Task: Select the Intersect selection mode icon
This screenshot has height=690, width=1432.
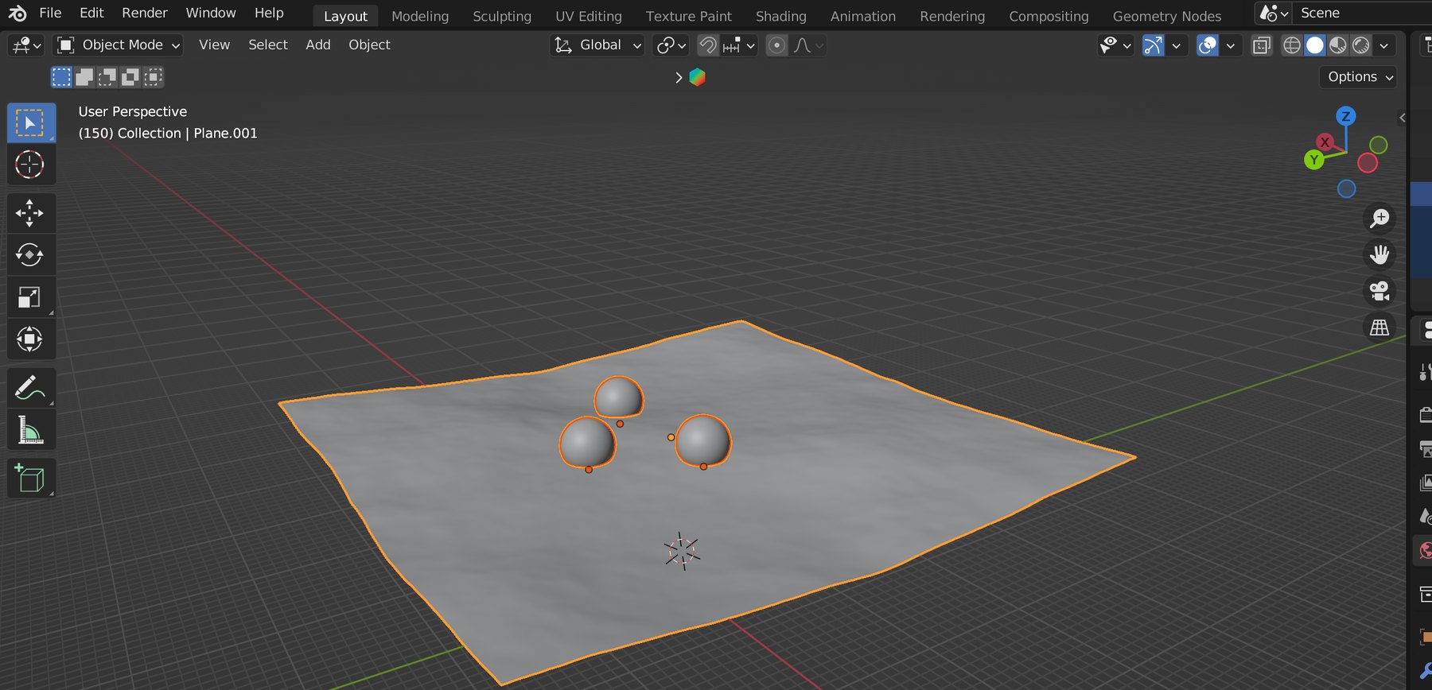Action: click(154, 77)
